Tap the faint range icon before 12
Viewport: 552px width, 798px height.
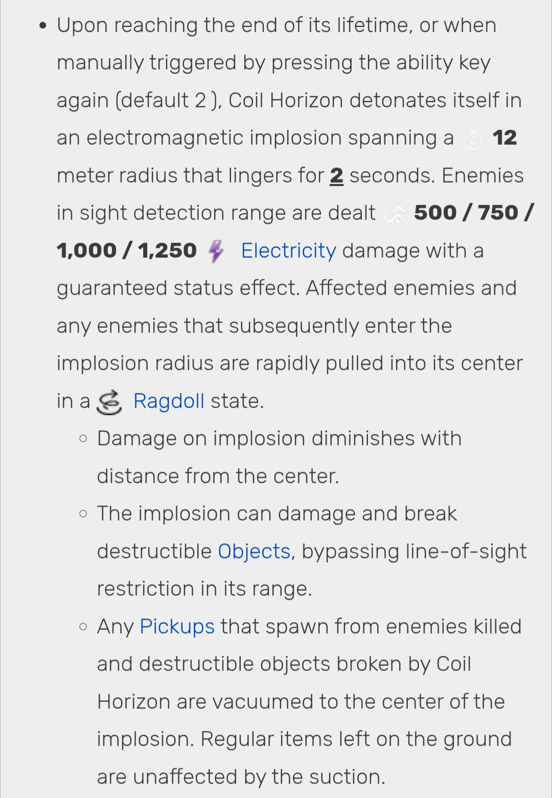click(x=473, y=139)
